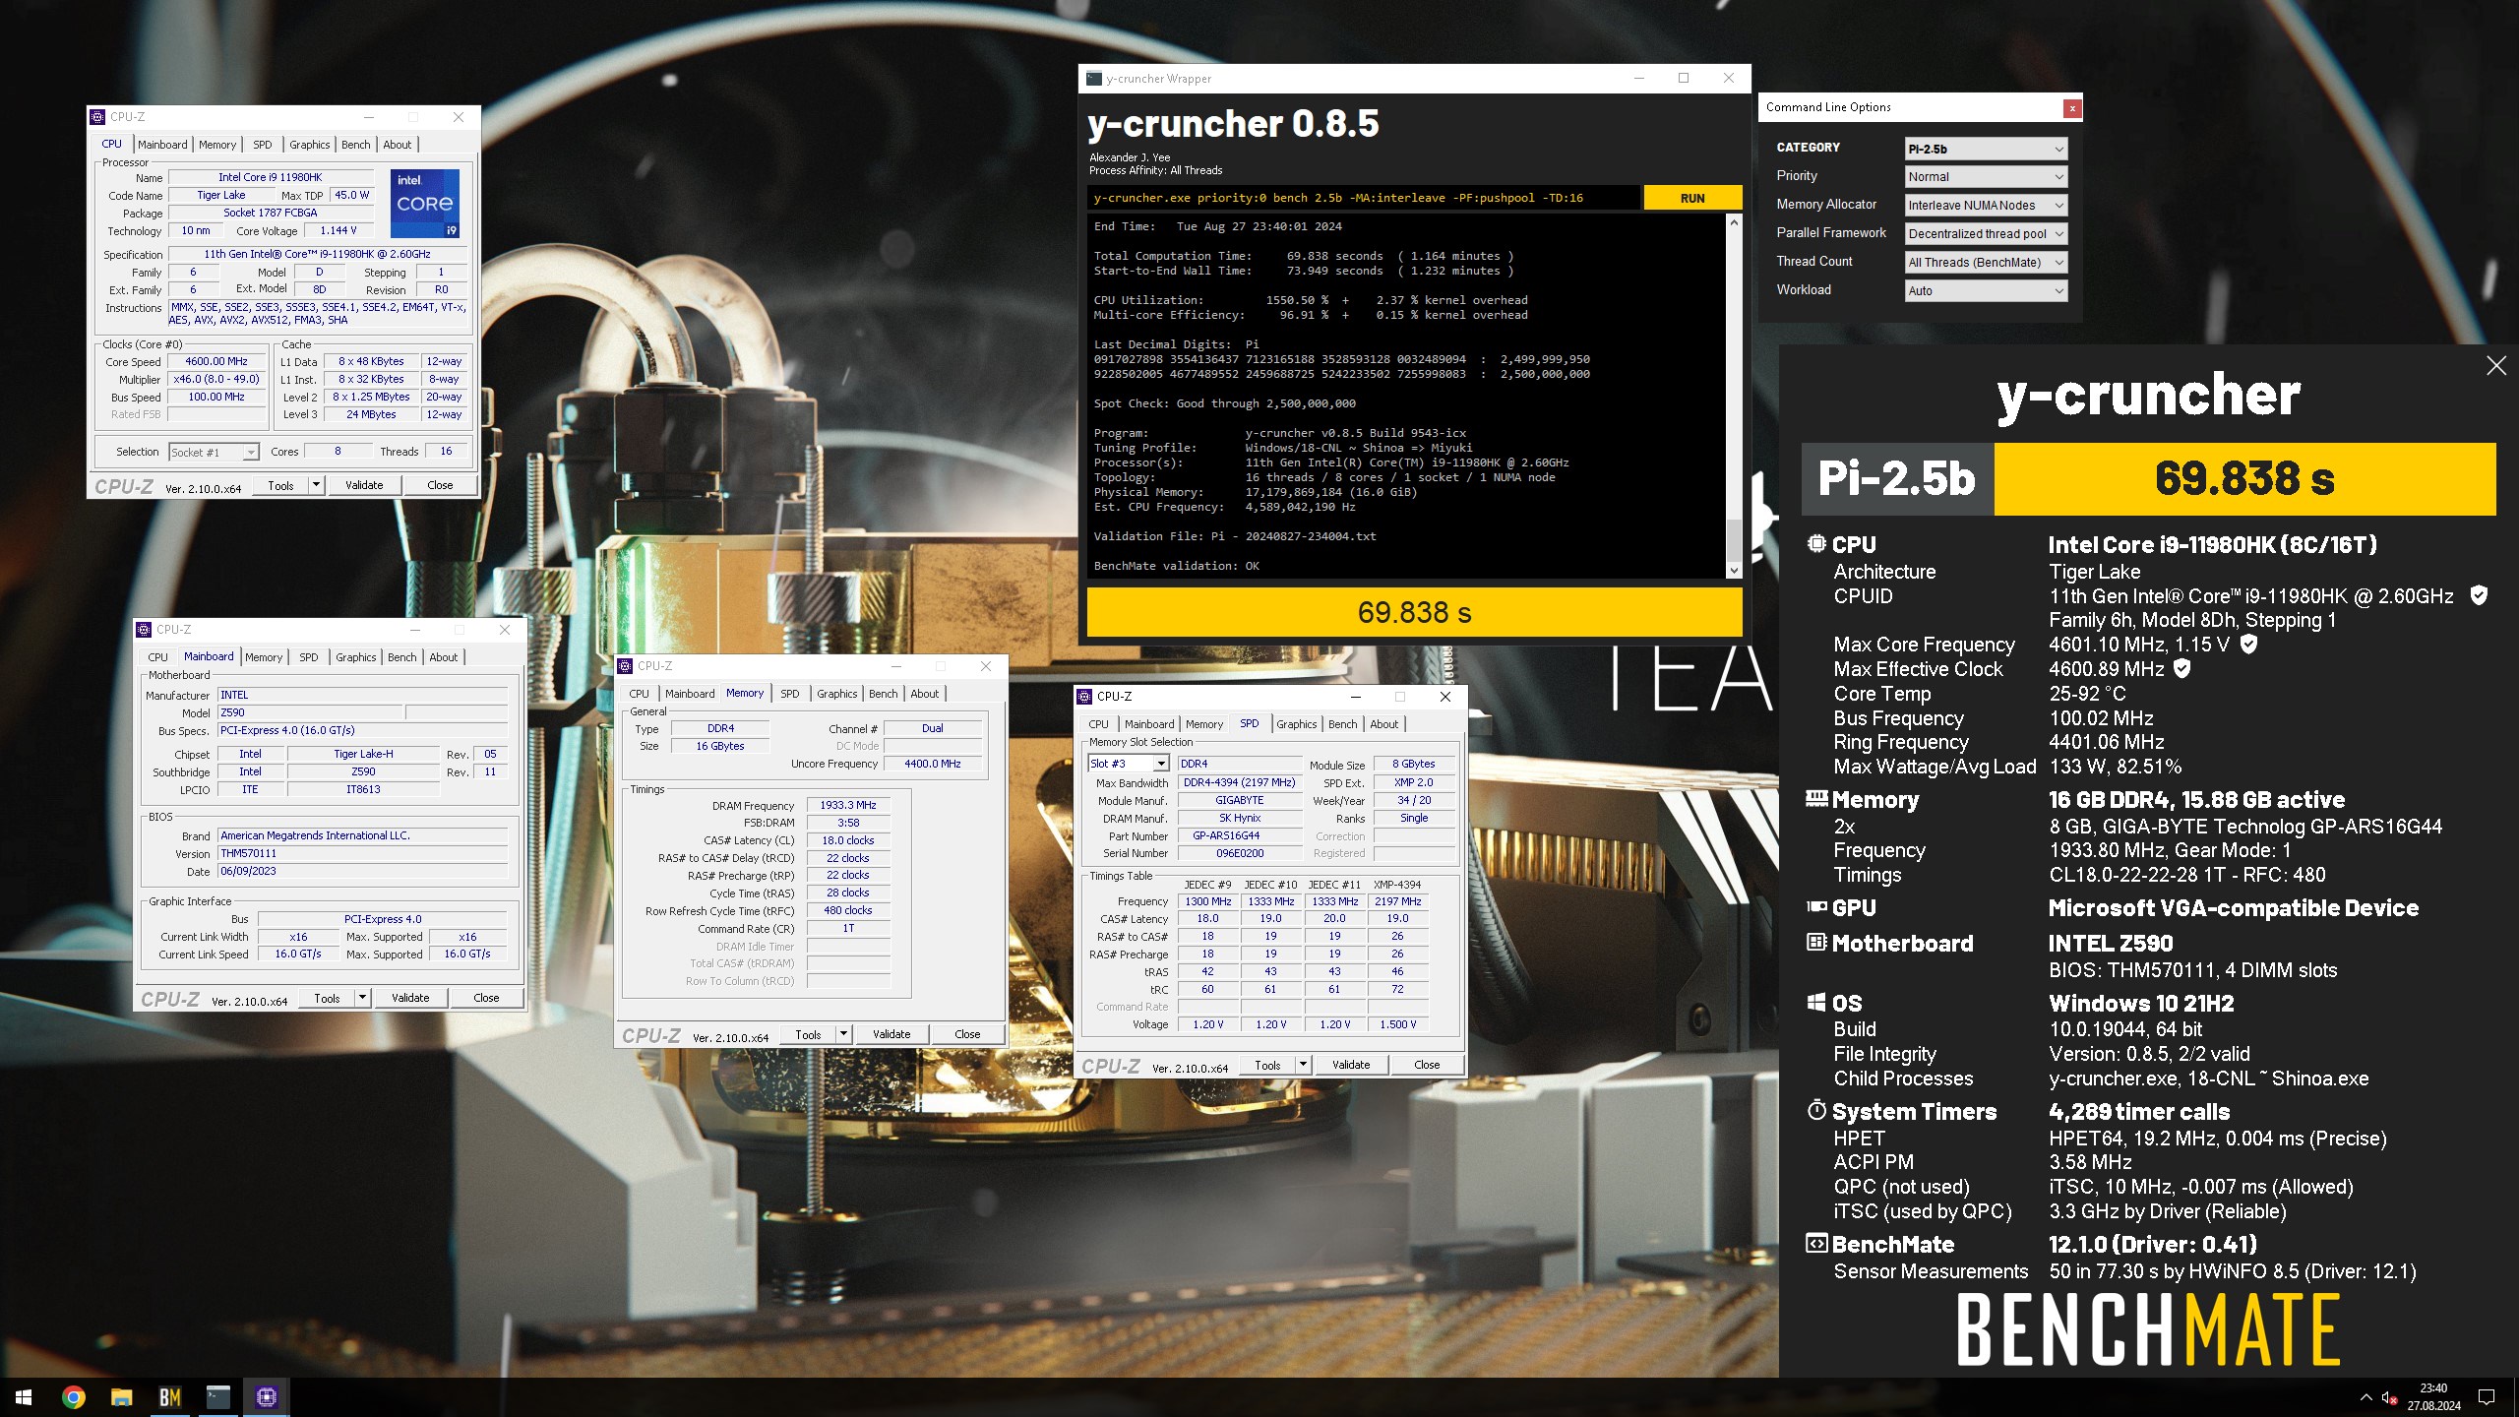The image size is (2519, 1417).
Task: Click Tools button in CPU-Z Memory window
Action: pos(809,1034)
